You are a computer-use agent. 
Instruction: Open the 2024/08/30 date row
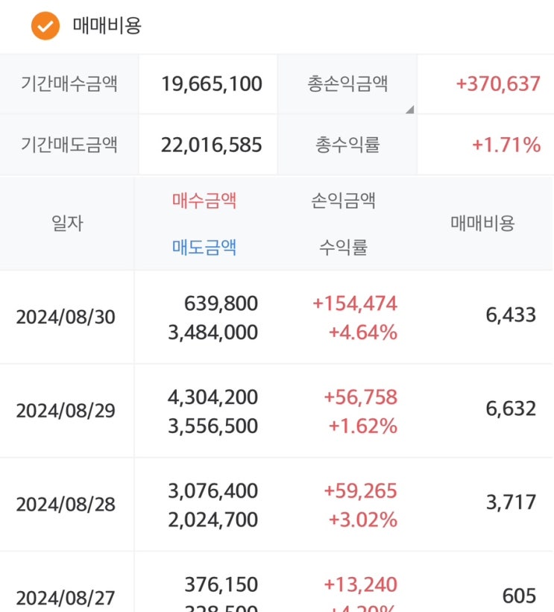coord(66,318)
